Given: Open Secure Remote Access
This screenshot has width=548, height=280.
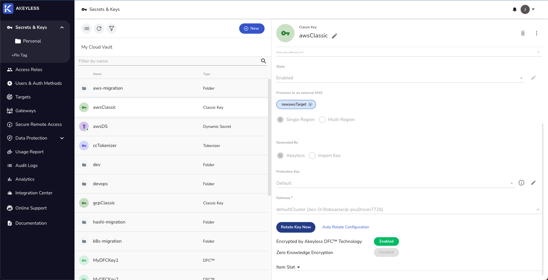Looking at the screenshot, I should pos(39,124).
